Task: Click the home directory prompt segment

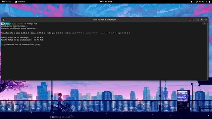Action: [8, 23]
